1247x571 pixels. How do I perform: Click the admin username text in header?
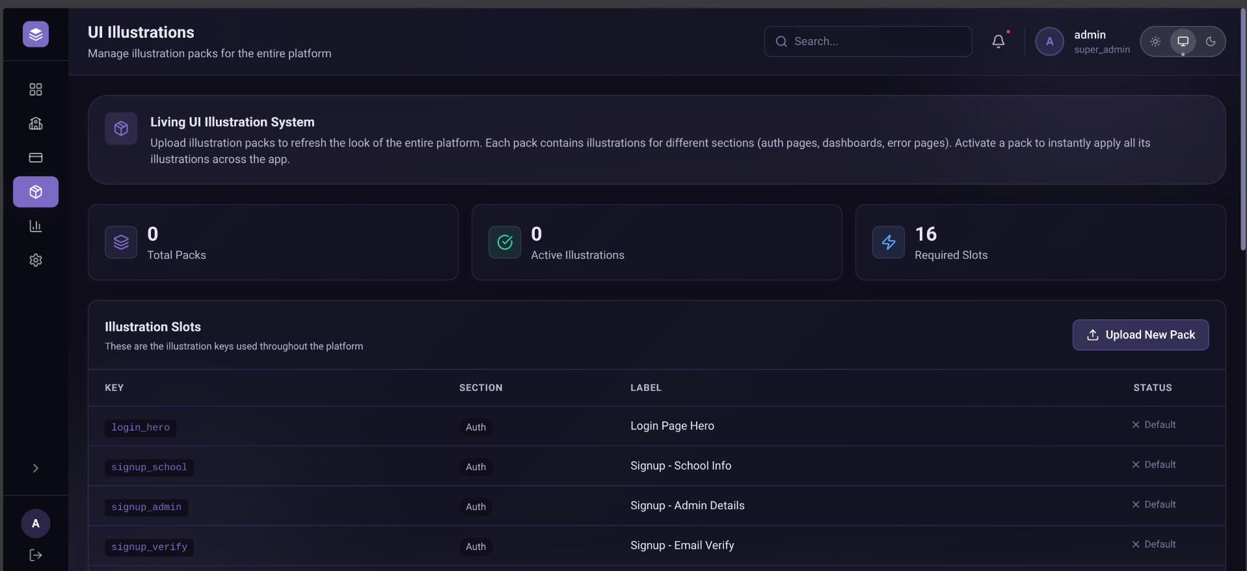(1090, 35)
